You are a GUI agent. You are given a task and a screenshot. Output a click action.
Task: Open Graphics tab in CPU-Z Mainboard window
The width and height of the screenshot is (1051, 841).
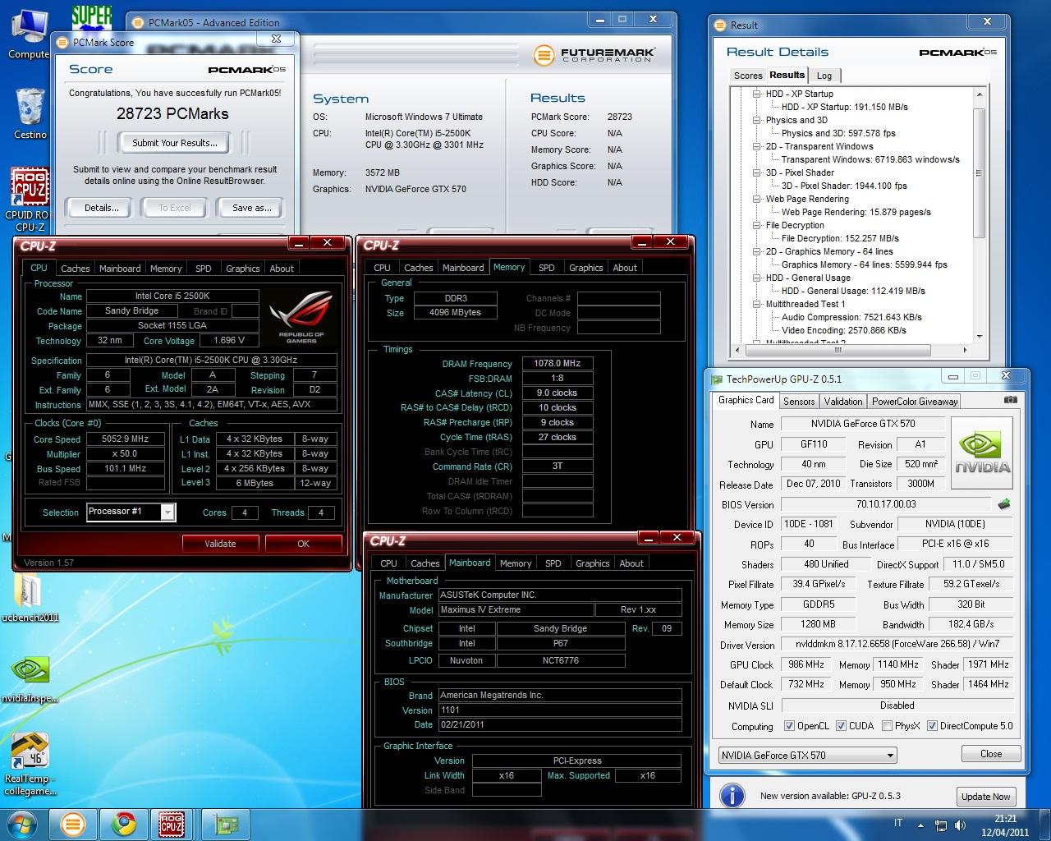(593, 563)
